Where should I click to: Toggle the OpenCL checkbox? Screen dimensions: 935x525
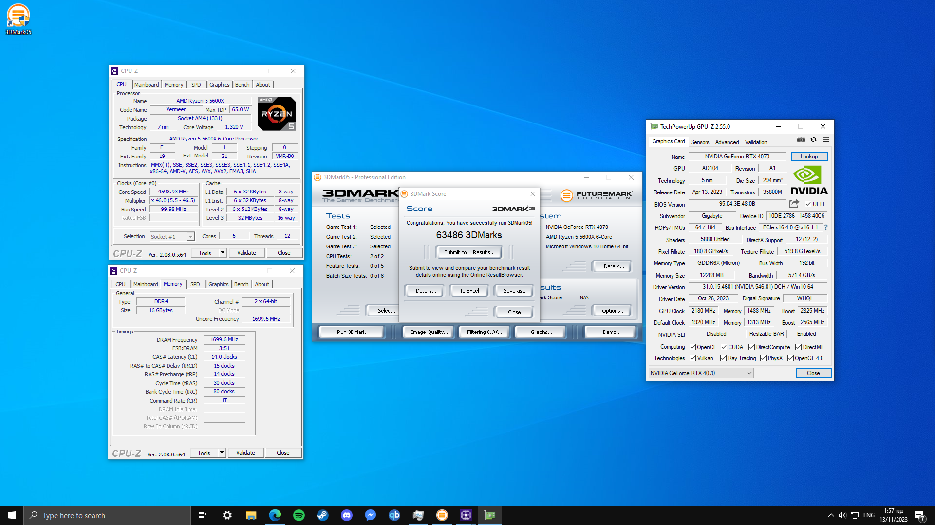coord(692,347)
